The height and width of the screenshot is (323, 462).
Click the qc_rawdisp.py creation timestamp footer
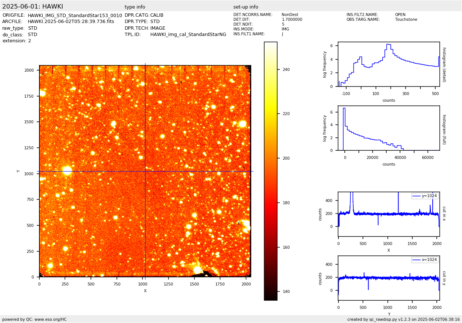point(403,319)
